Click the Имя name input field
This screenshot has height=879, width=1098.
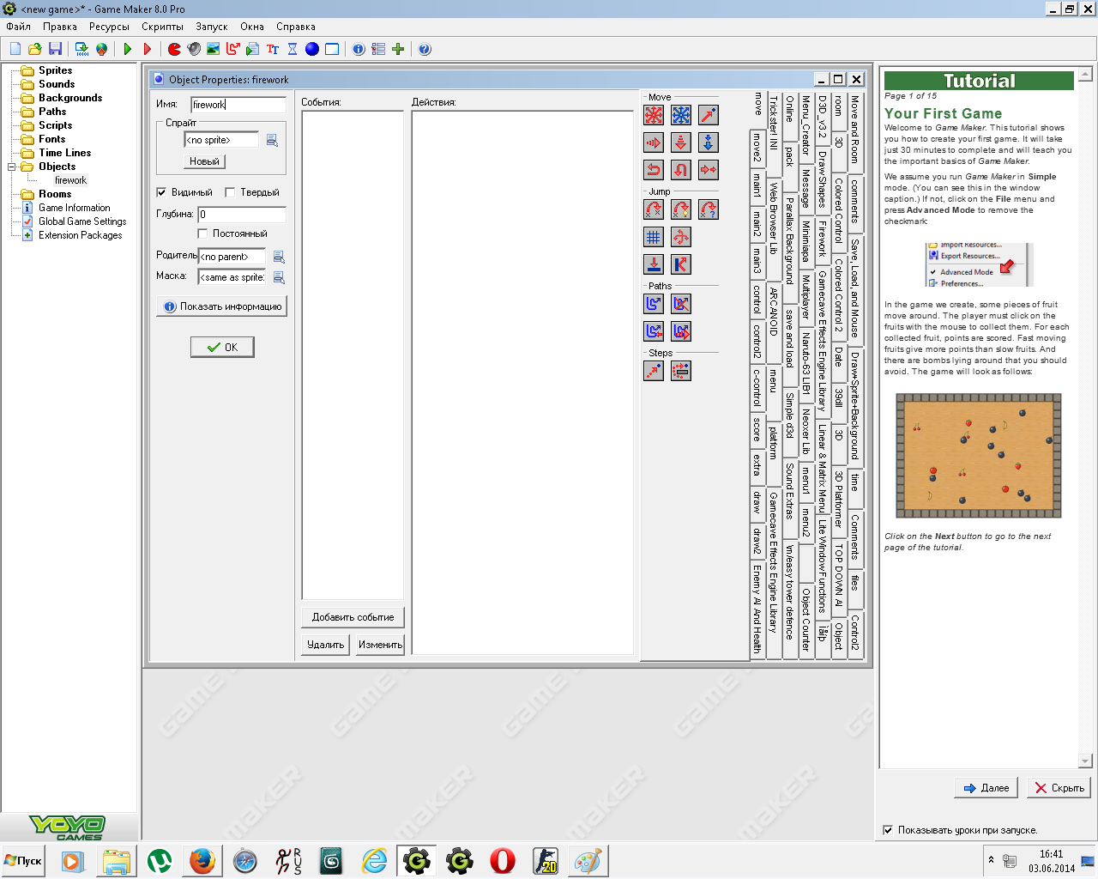pyautogui.click(x=238, y=105)
